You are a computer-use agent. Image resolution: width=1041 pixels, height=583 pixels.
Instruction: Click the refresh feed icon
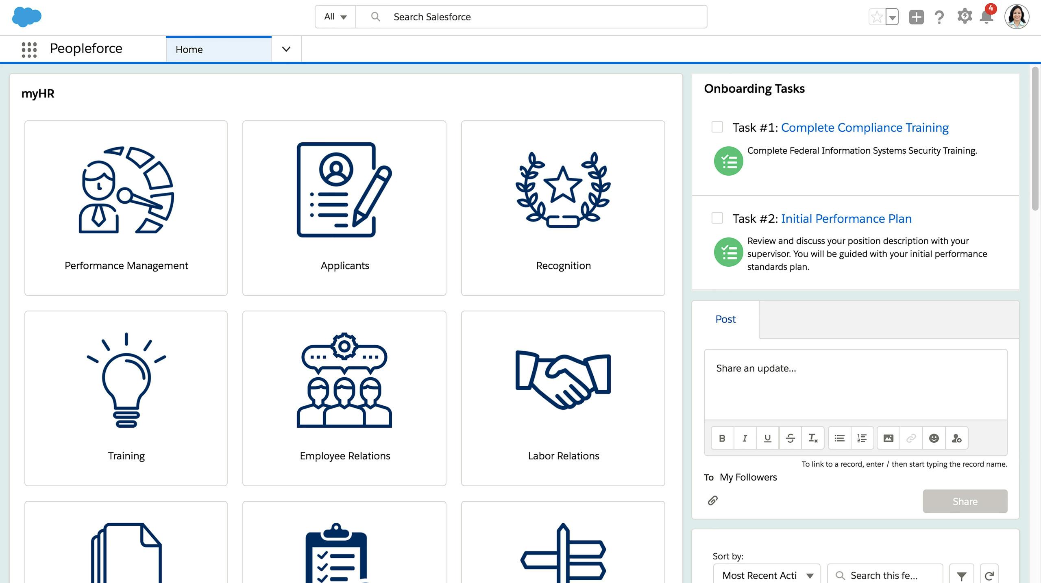[989, 576]
